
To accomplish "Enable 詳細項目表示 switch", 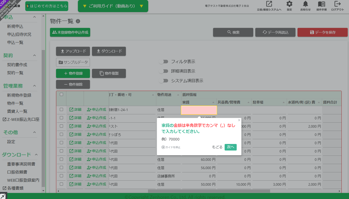I will [164, 71].
